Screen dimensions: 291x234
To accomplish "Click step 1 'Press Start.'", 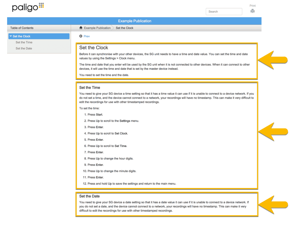I will coord(95,115).
